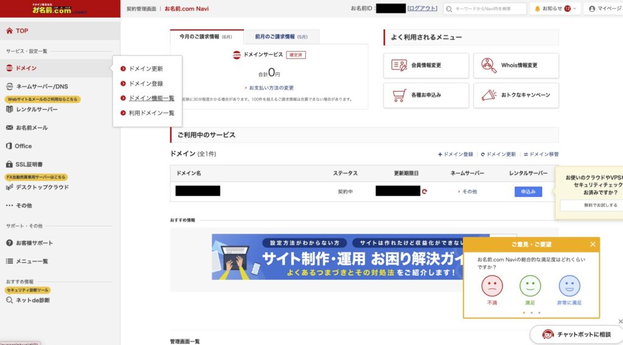Click the ログアウト link

[422, 9]
